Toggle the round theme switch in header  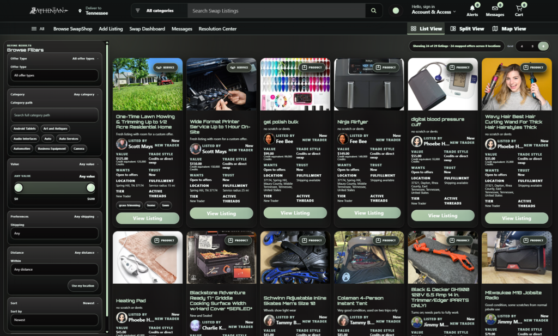coord(396,11)
